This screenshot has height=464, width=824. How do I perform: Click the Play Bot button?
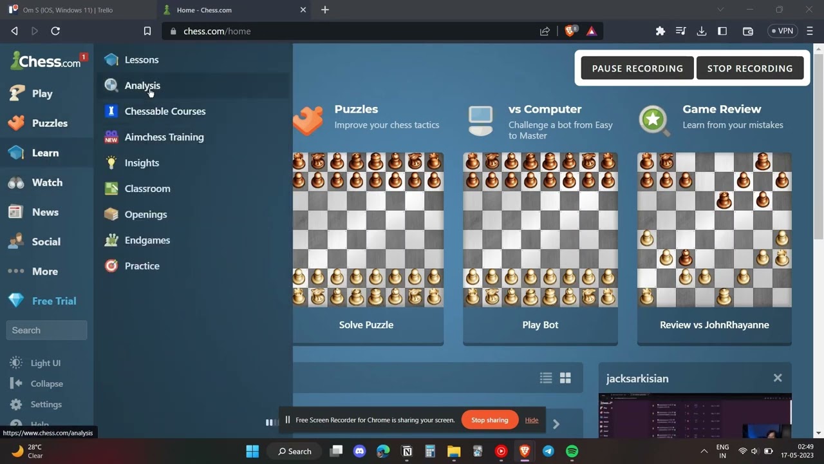pyautogui.click(x=540, y=325)
